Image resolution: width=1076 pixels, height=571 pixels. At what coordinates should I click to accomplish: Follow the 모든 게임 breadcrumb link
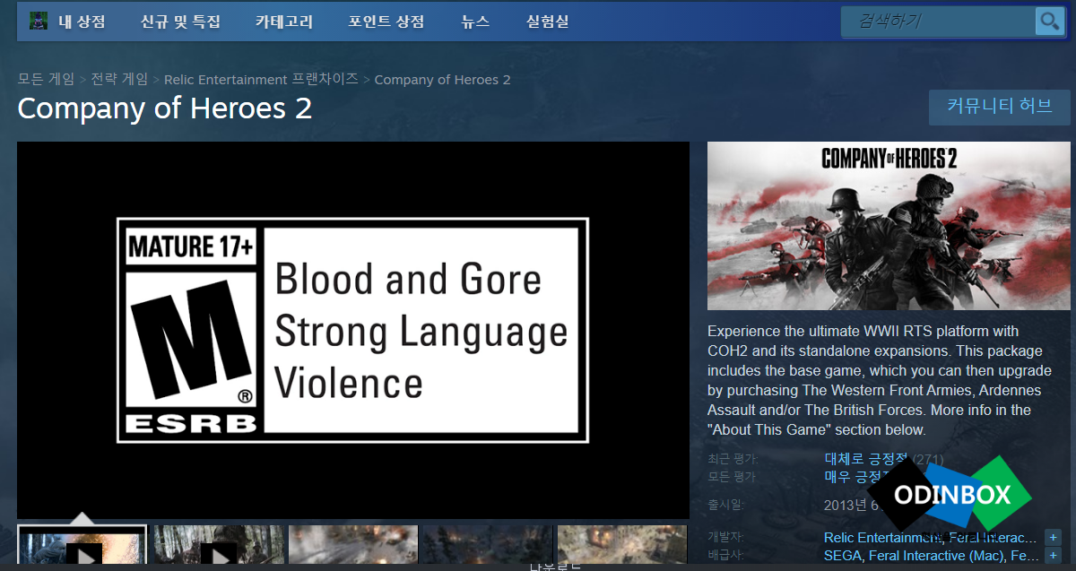click(46, 80)
